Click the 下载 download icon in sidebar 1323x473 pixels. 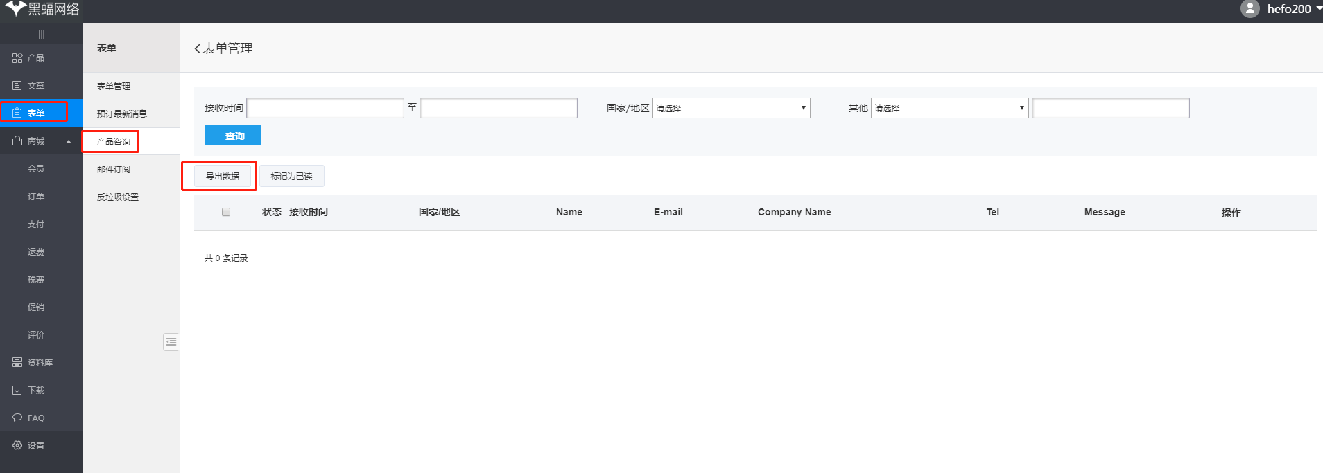17,391
